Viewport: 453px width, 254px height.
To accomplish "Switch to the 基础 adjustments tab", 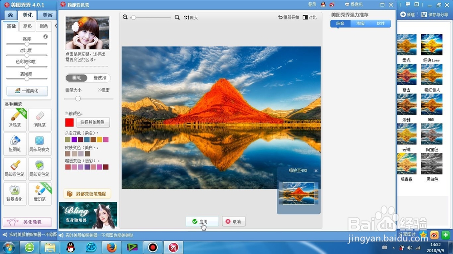I will point(11,26).
